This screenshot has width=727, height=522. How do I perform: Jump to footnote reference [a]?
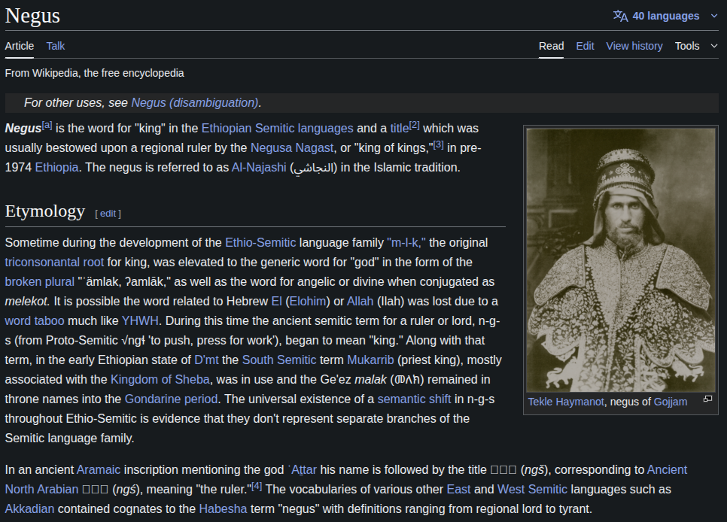[x=47, y=126]
